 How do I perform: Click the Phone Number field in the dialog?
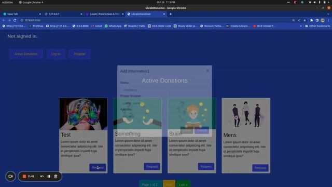(164, 103)
